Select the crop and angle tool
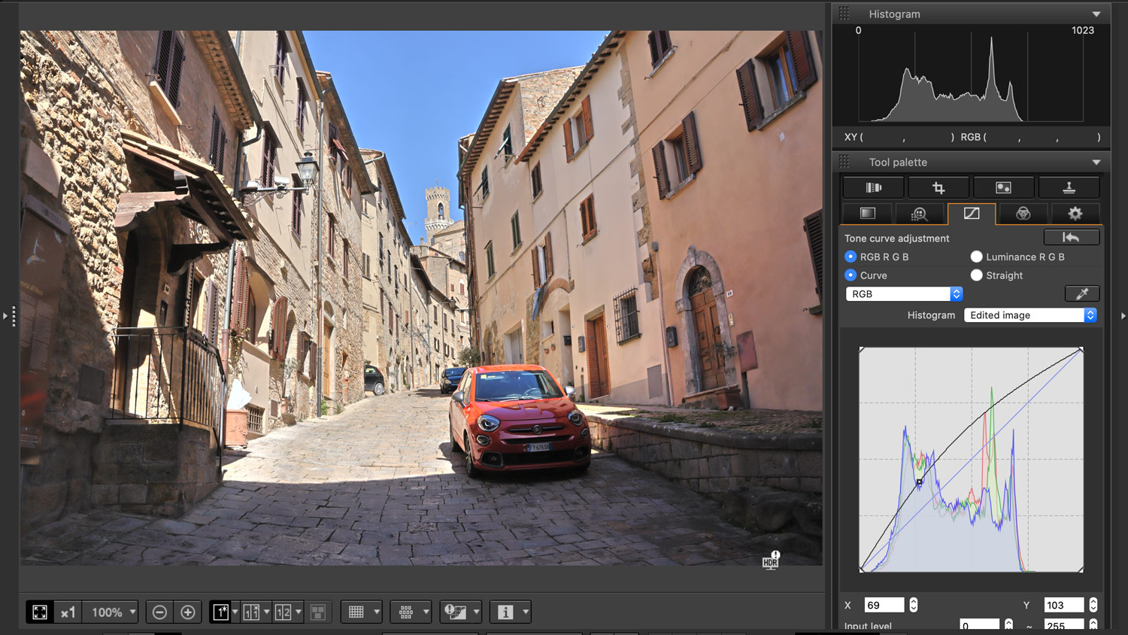This screenshot has width=1128, height=635. 938,187
